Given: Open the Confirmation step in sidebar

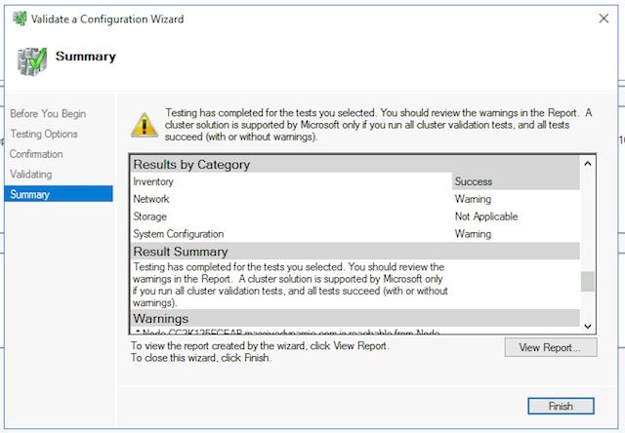Looking at the screenshot, I should tap(36, 154).
